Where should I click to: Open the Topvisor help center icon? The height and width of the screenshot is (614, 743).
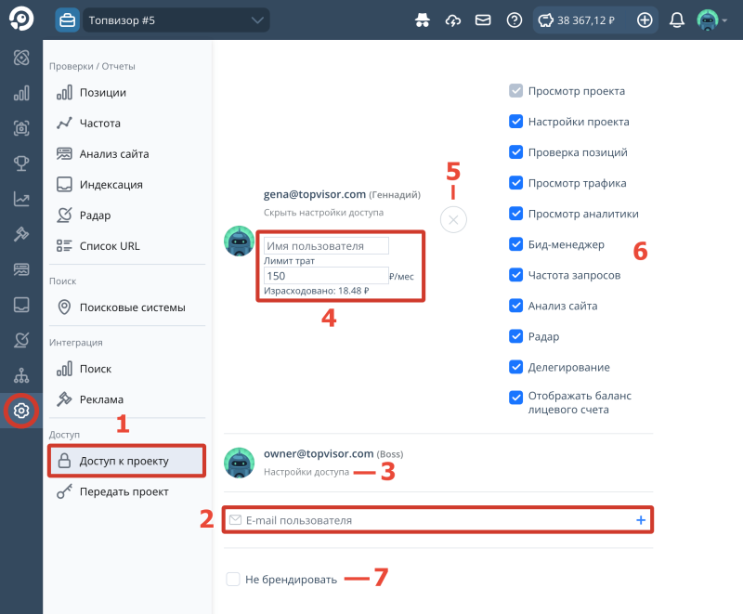514,19
